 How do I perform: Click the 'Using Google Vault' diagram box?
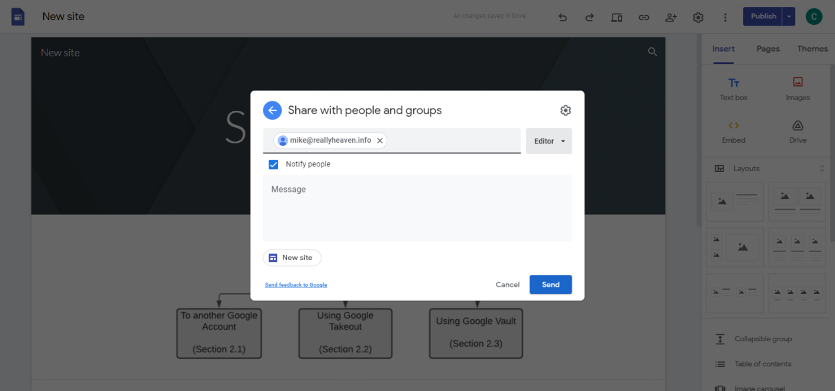tap(476, 333)
